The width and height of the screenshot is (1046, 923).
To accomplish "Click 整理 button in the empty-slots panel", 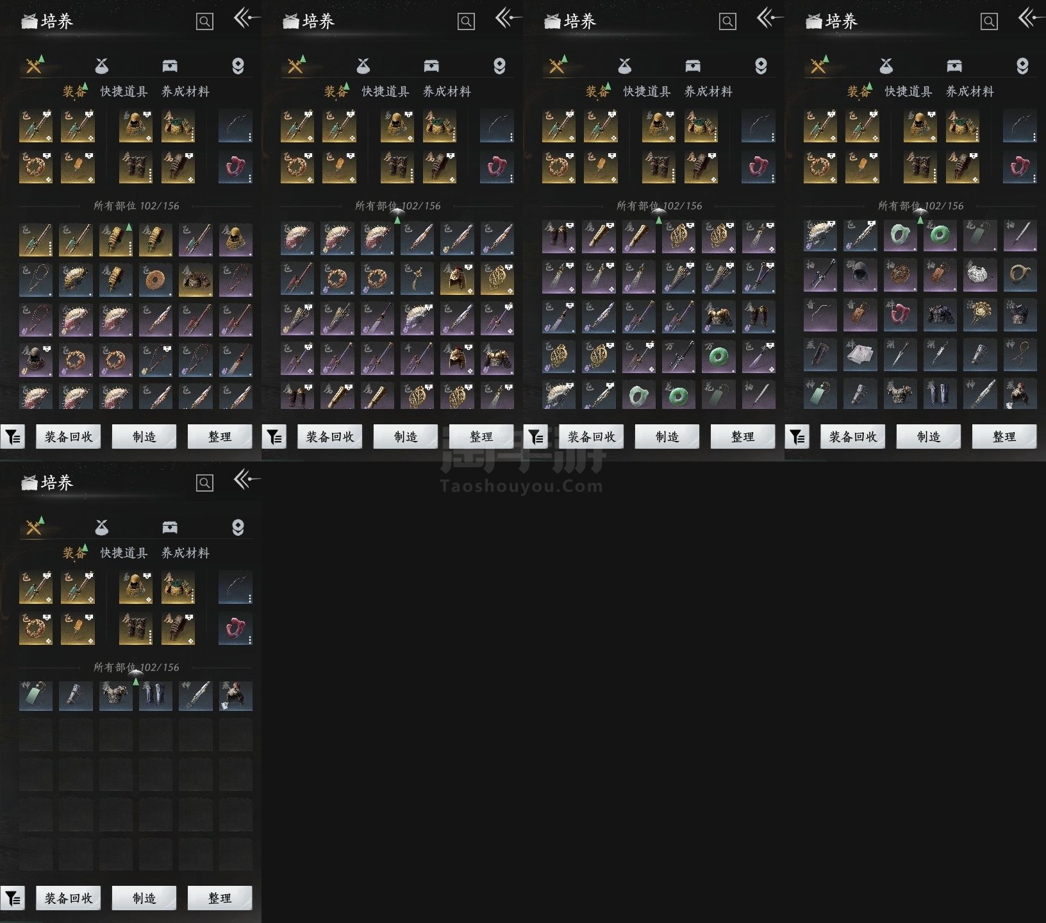I will click(220, 898).
